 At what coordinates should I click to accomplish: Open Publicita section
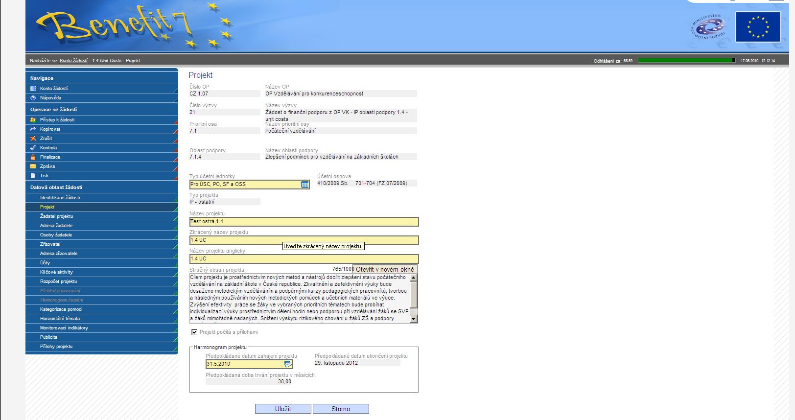tap(102, 337)
